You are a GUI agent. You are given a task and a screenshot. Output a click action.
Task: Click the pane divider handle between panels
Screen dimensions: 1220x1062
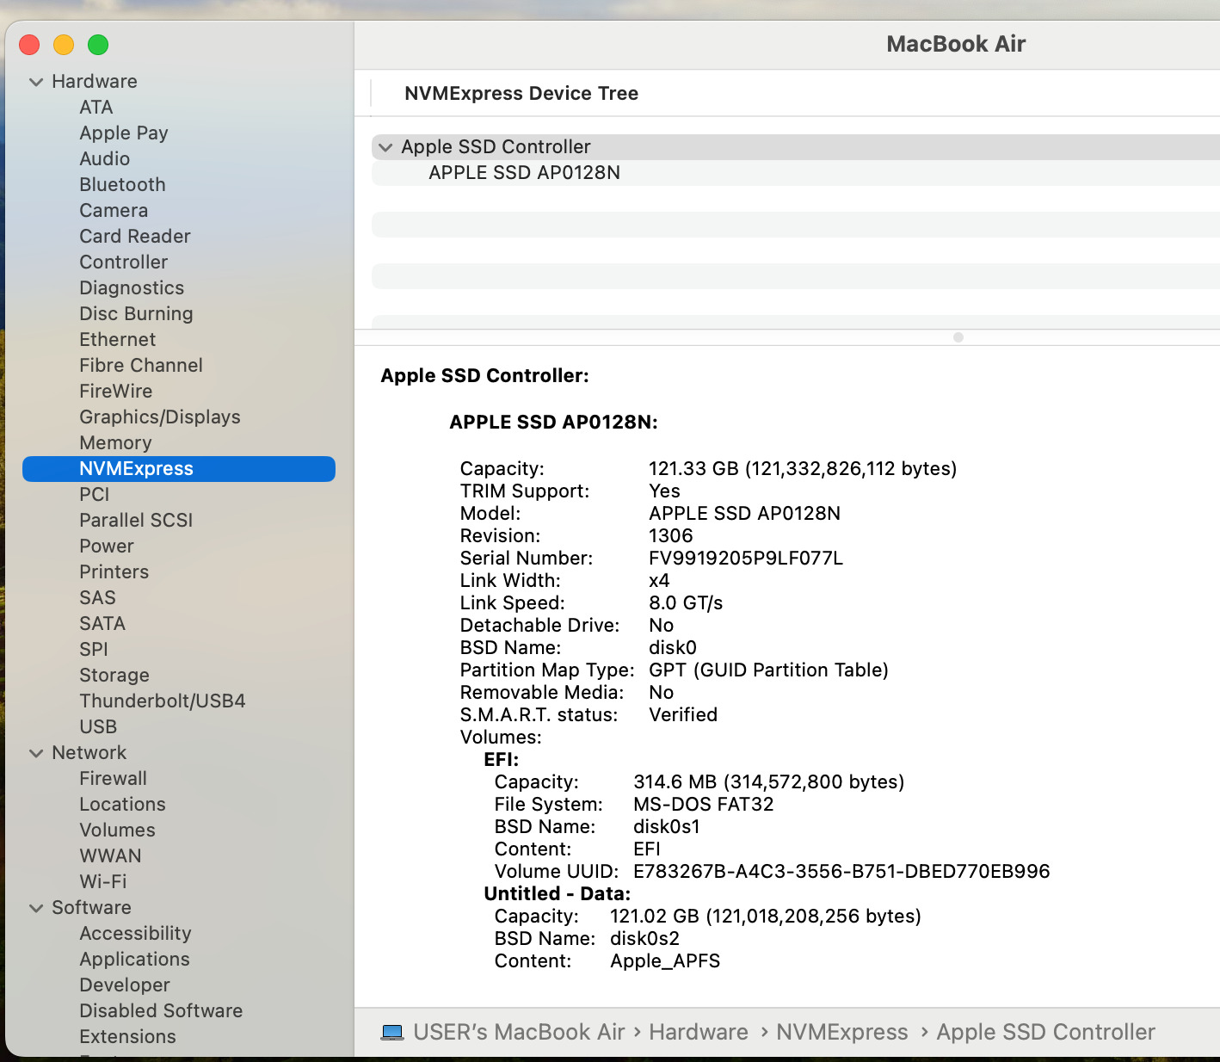pyautogui.click(x=958, y=337)
